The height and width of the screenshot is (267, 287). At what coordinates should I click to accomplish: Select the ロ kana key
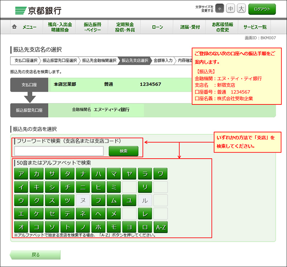145,227
